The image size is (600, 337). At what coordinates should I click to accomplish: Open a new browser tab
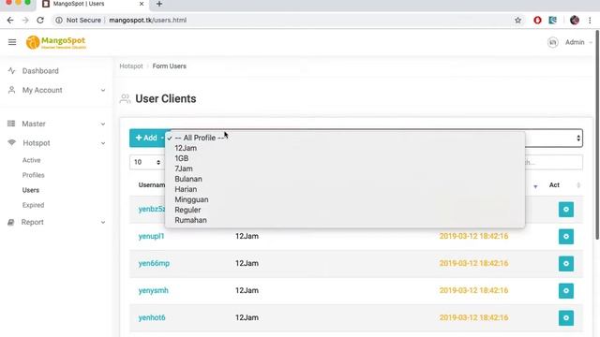(x=159, y=4)
